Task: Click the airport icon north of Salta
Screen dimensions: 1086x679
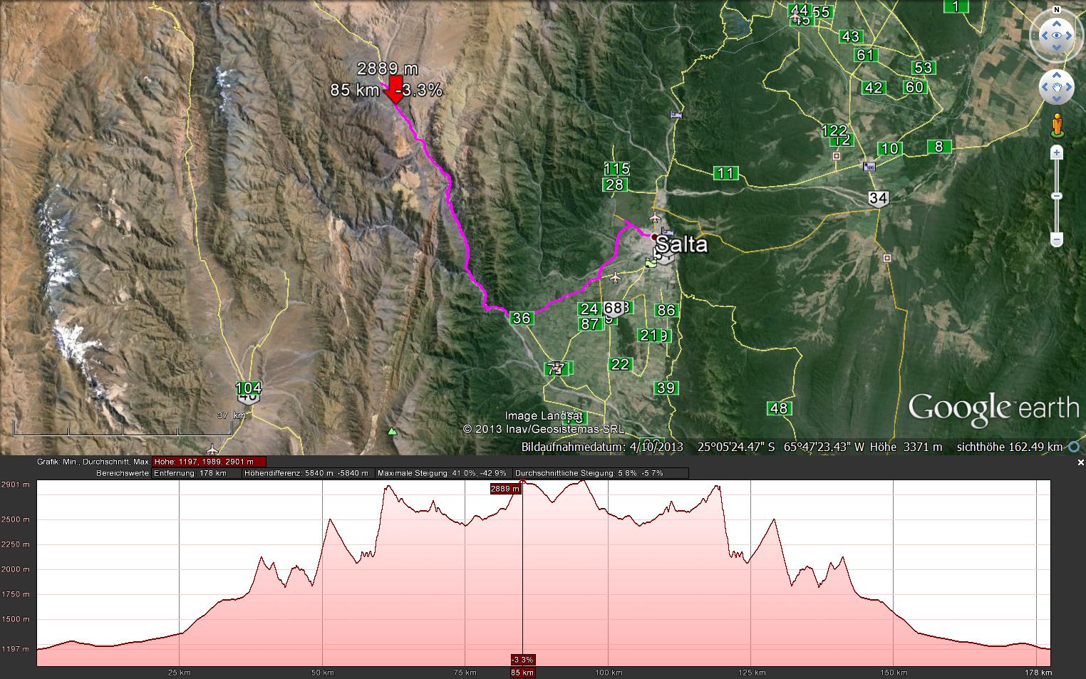Action: pyautogui.click(x=655, y=217)
